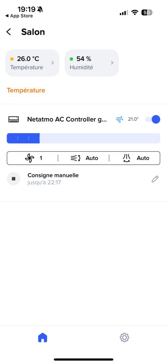167x364 pixels.
Task: Tap the AC unit icon beside Netatmo
Action: [x=14, y=119]
